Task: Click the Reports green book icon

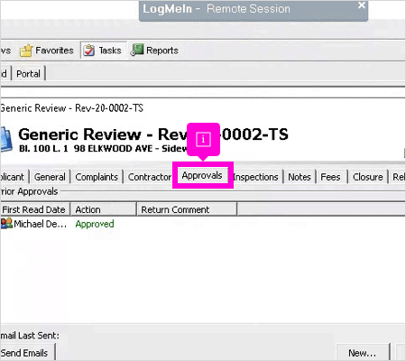Action: tap(137, 50)
